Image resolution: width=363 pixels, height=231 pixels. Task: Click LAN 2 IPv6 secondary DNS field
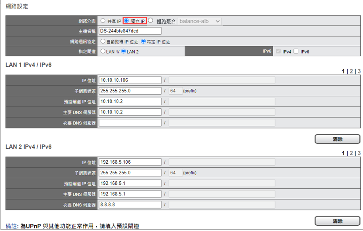[x=222, y=205]
